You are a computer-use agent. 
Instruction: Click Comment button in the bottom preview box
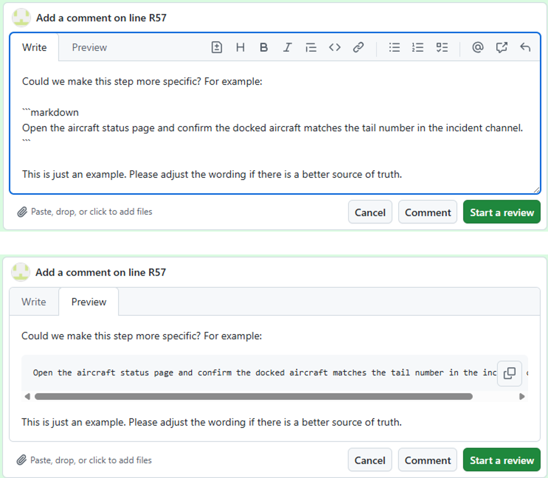427,460
